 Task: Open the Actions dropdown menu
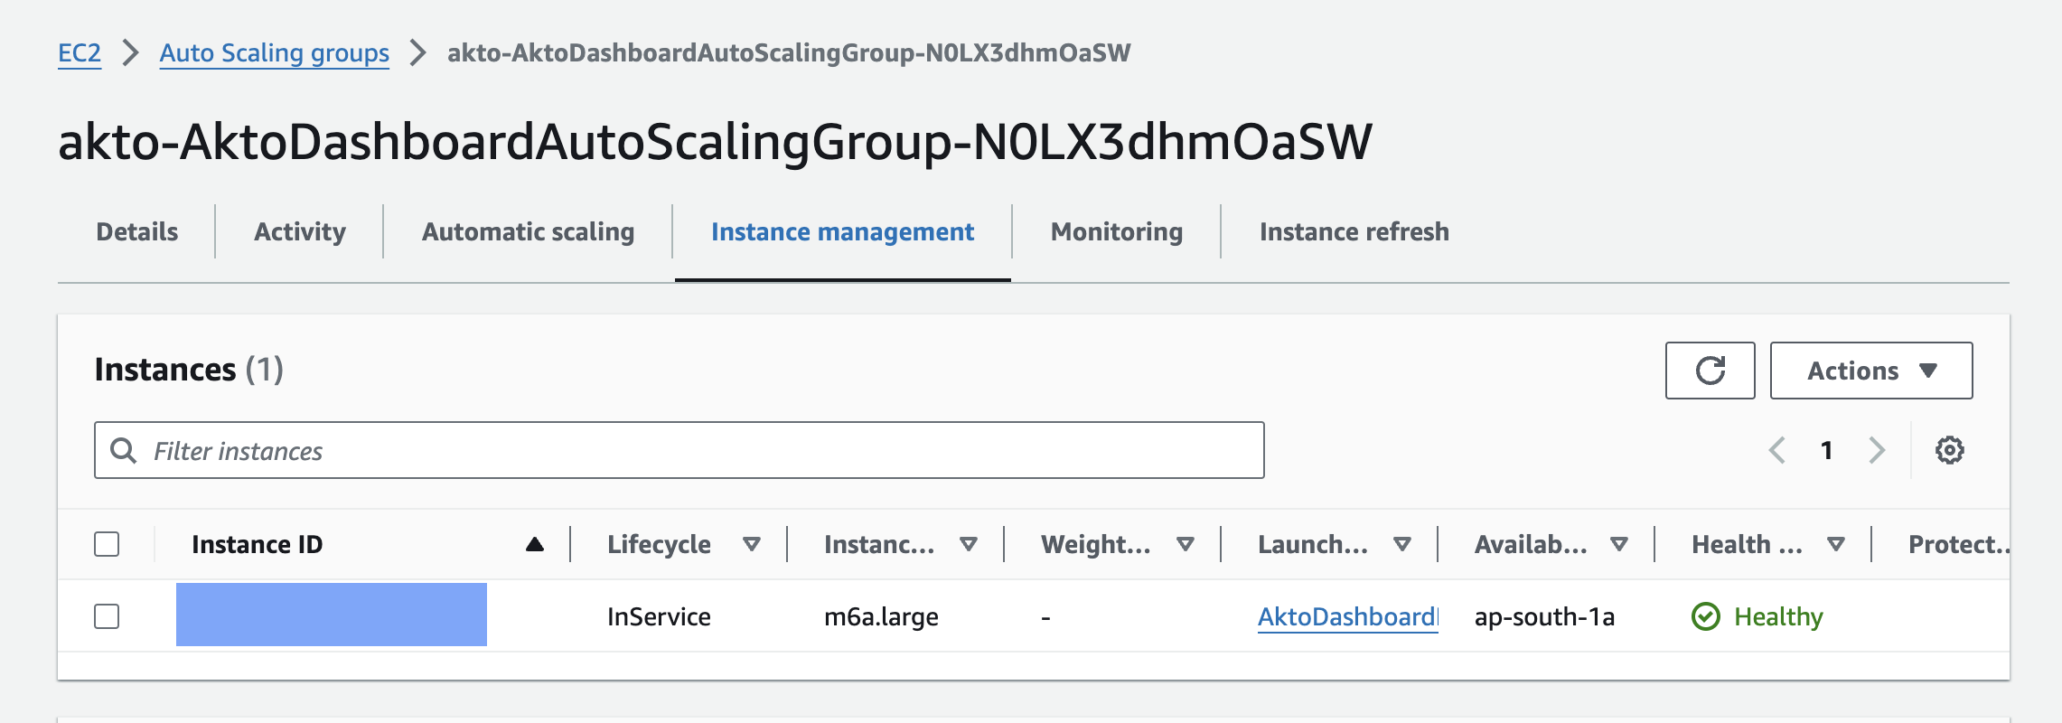click(x=1870, y=371)
